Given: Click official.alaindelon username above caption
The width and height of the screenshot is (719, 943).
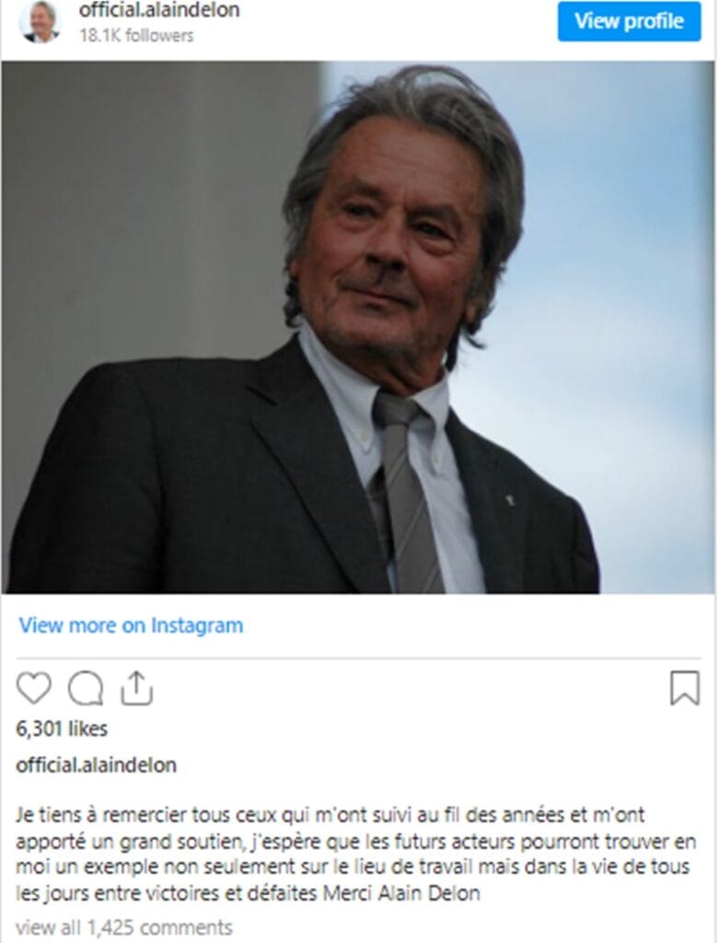Looking at the screenshot, I should pyautogui.click(x=96, y=765).
